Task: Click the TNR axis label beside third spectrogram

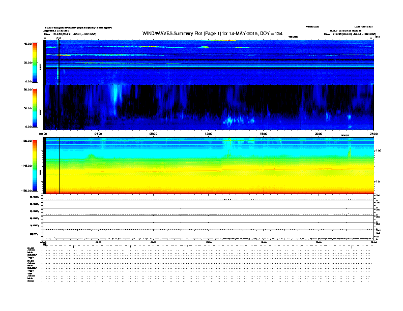Action: point(41,174)
